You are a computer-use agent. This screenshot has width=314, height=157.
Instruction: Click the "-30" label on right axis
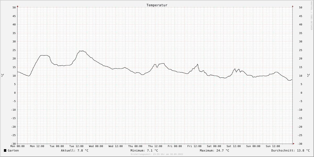pyautogui.click(x=300, y=144)
